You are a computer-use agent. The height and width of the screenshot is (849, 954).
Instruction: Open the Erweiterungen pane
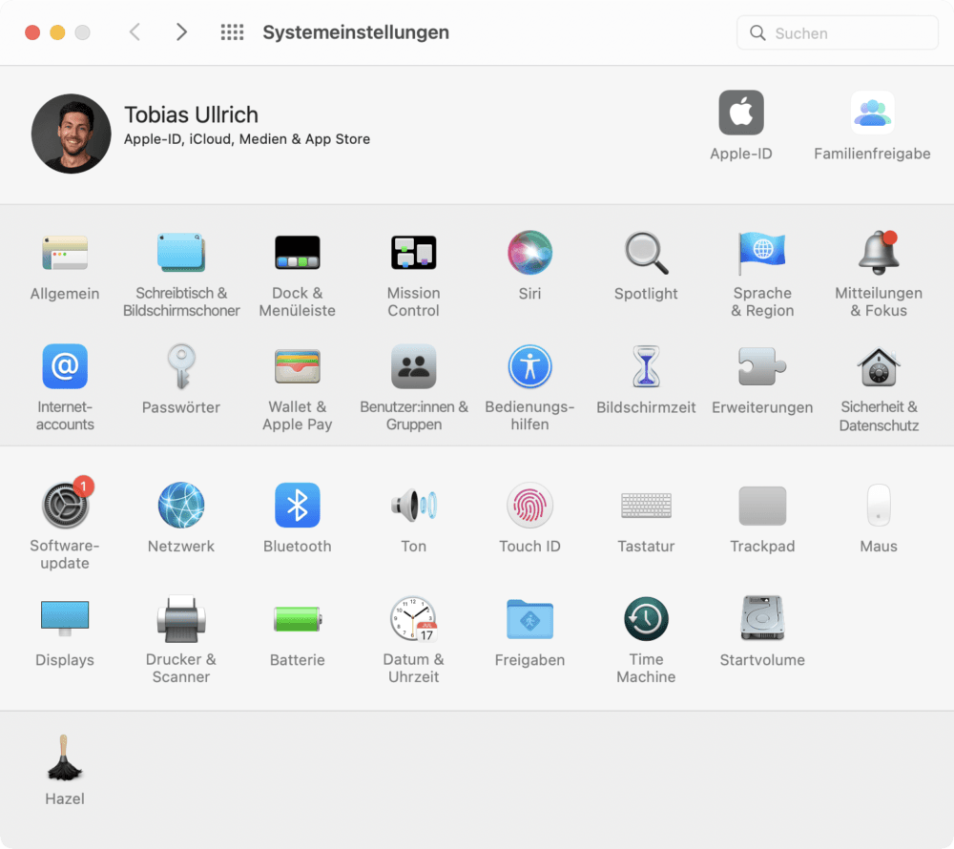tap(762, 366)
